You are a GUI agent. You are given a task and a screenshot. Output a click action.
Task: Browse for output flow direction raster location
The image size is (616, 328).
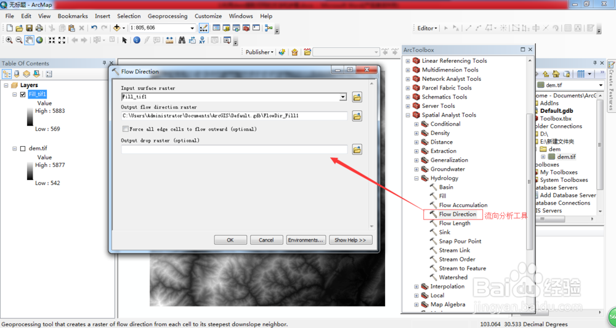pyautogui.click(x=357, y=116)
